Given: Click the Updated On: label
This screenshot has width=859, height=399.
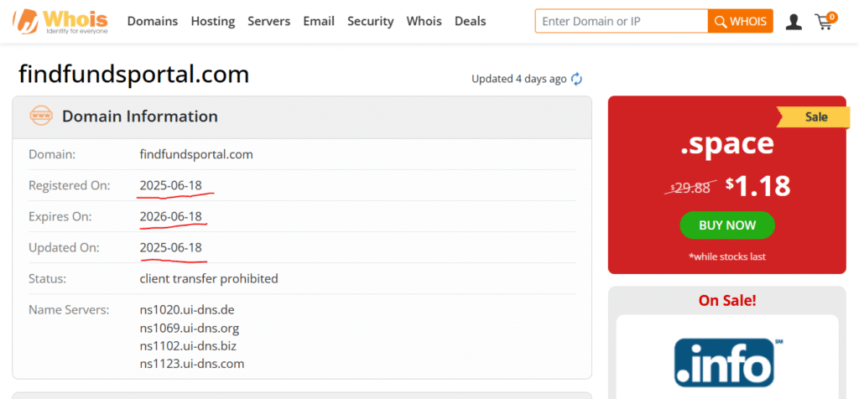Looking at the screenshot, I should (x=64, y=247).
